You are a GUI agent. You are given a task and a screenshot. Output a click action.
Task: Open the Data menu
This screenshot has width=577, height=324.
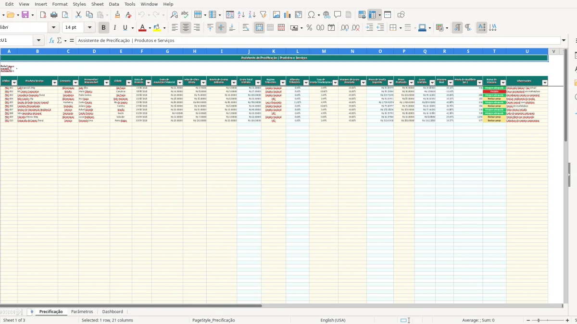tap(114, 4)
